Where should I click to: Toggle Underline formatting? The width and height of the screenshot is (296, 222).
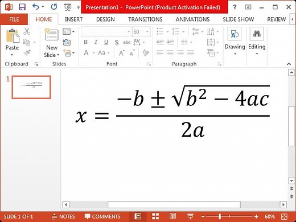(106, 42)
